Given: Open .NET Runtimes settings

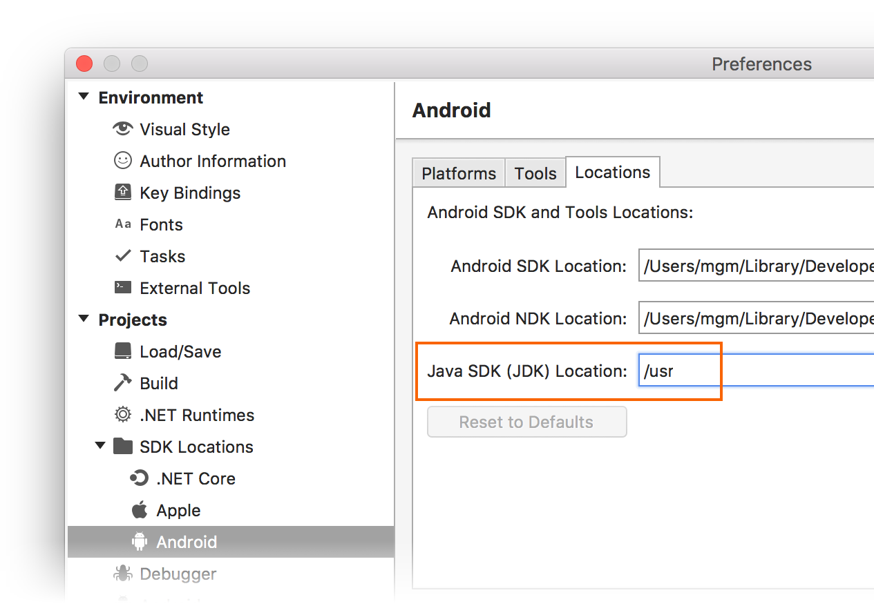Looking at the screenshot, I should [197, 415].
